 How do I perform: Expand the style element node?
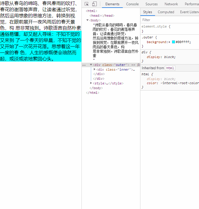91,83
